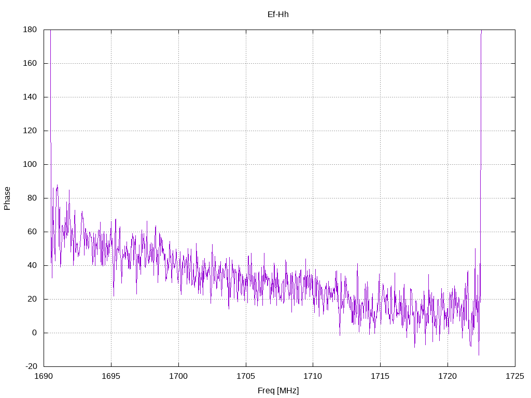The height and width of the screenshot is (398, 531).
Task: Click y-axis tick label 60
Action: click(x=32, y=232)
